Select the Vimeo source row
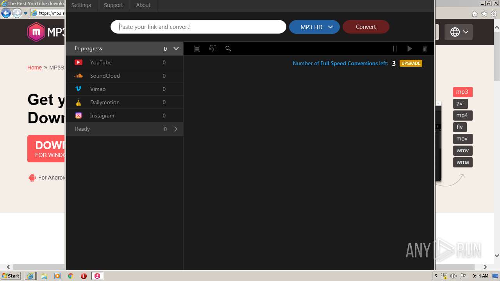The height and width of the screenshot is (281, 500). point(125,89)
